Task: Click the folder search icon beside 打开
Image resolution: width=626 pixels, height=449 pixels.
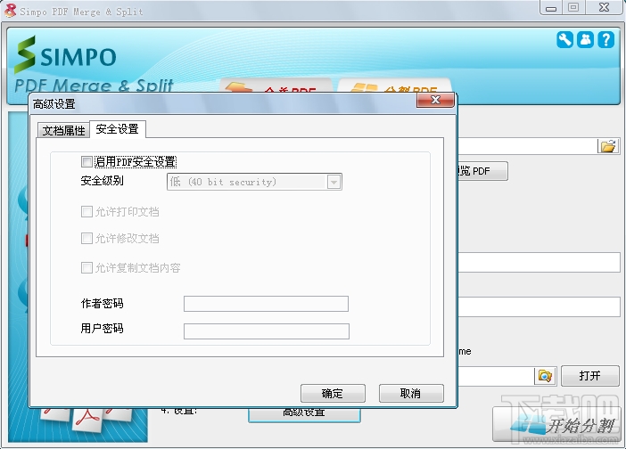Action: pyautogui.click(x=545, y=376)
